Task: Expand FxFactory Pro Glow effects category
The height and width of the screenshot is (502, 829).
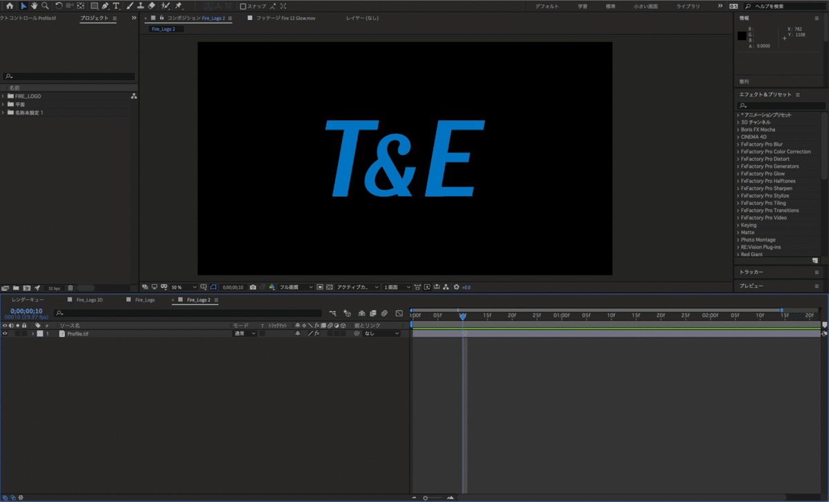Action: point(738,173)
